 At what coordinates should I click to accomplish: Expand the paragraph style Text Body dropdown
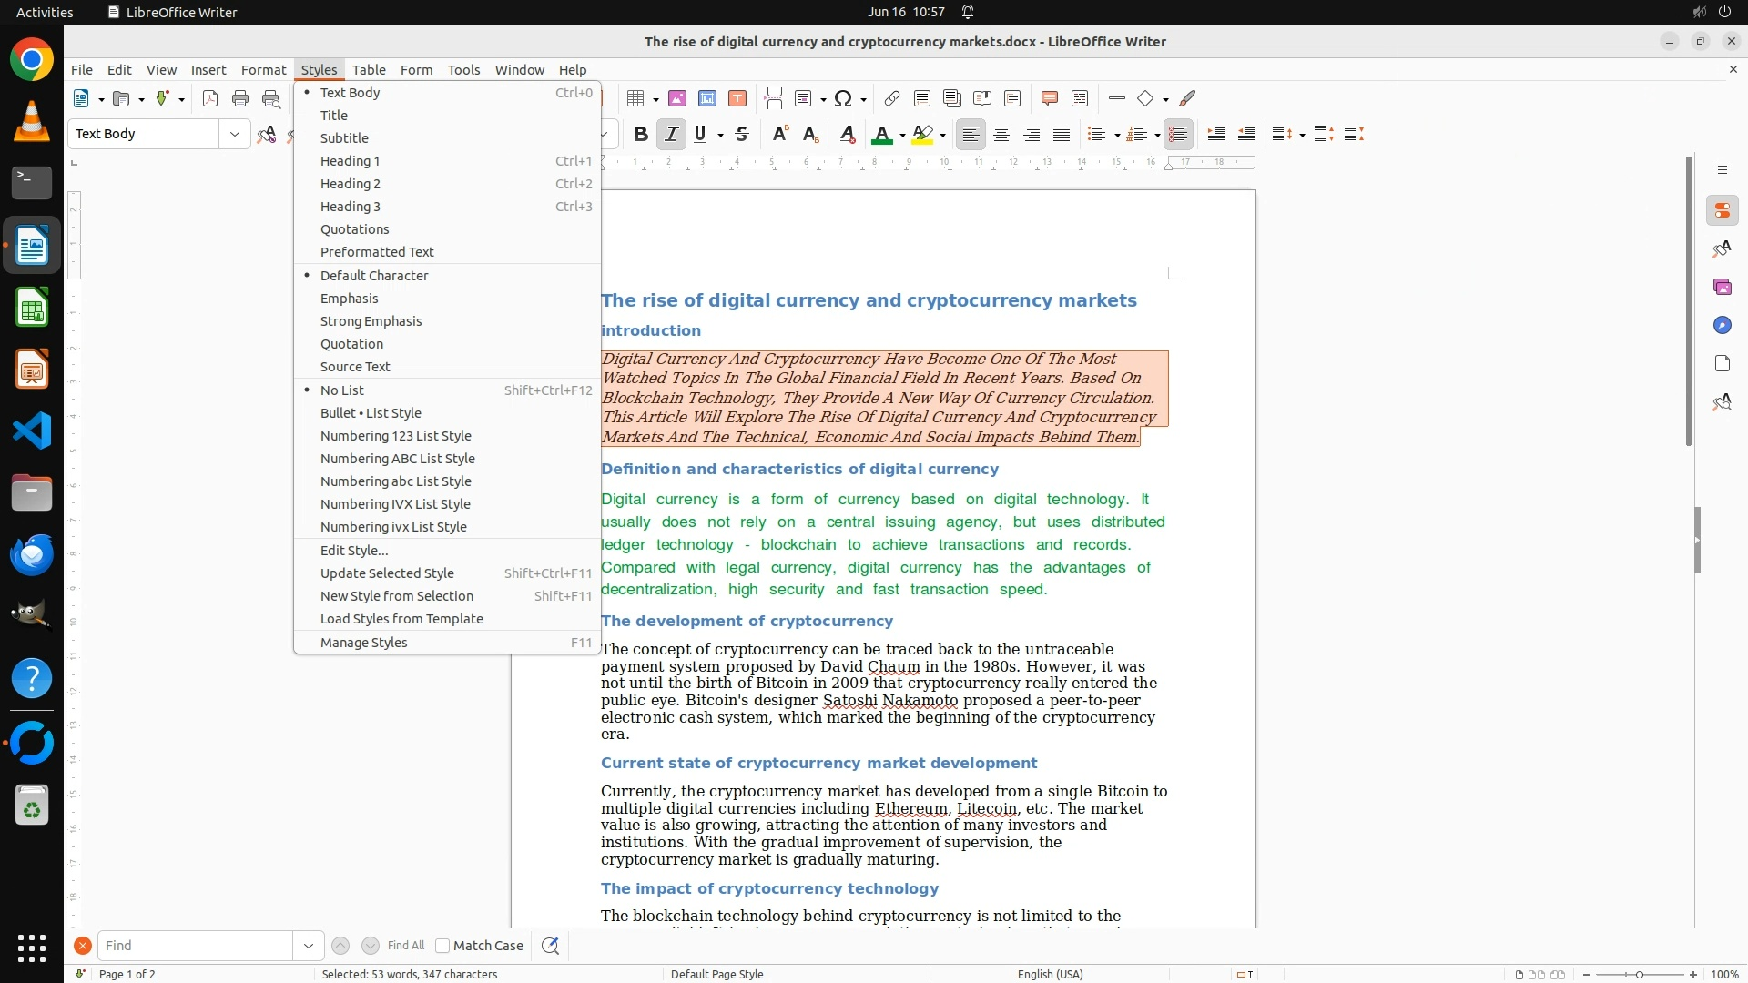point(235,134)
